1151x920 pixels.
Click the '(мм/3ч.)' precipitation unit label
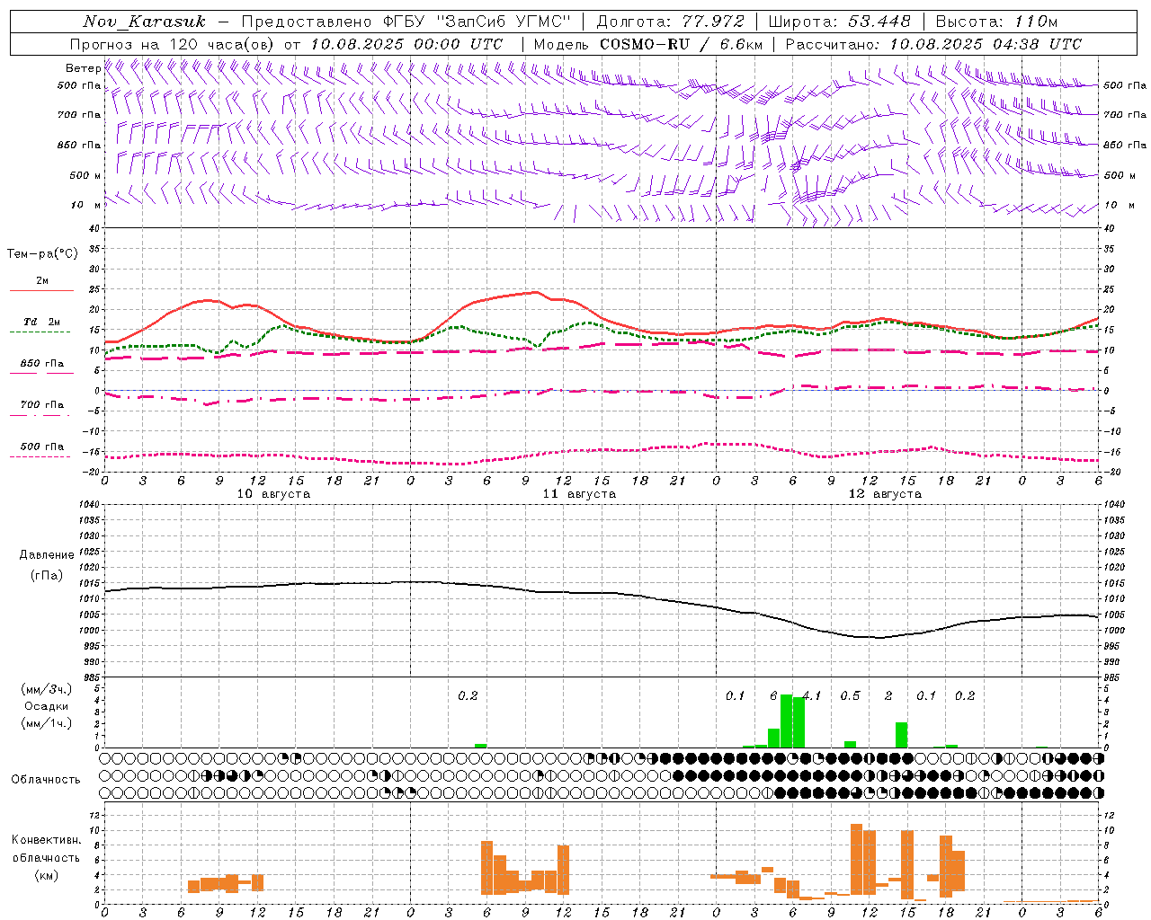(47, 689)
